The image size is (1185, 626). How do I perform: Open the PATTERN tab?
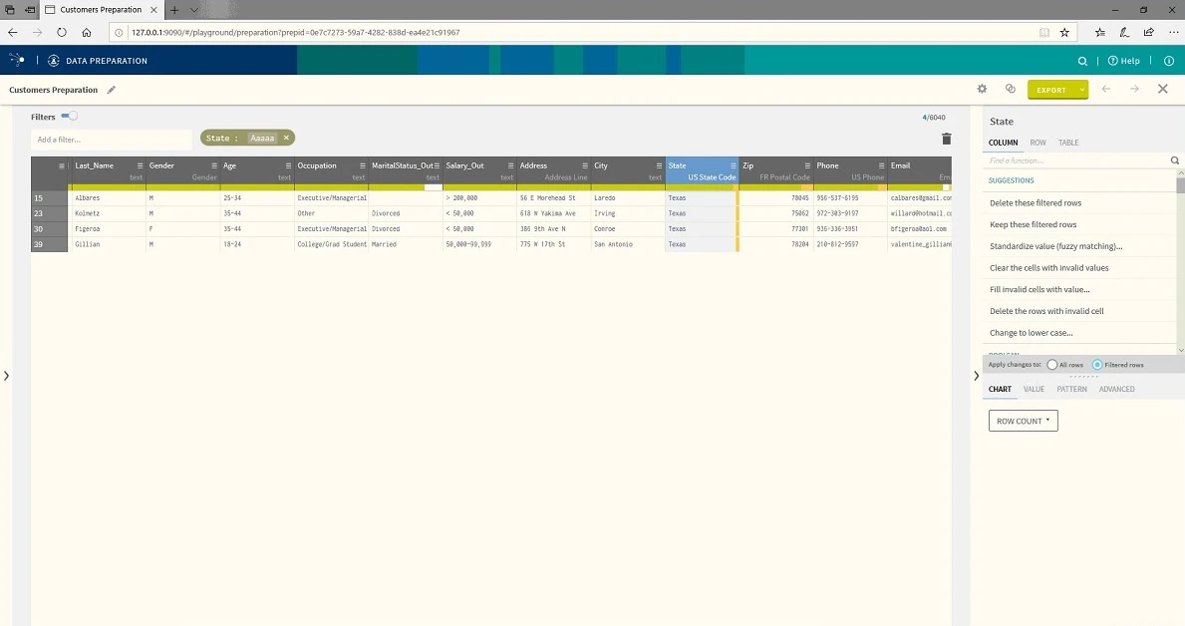click(x=1071, y=390)
